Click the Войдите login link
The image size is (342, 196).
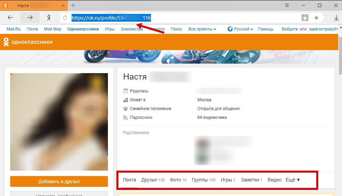click(289, 29)
